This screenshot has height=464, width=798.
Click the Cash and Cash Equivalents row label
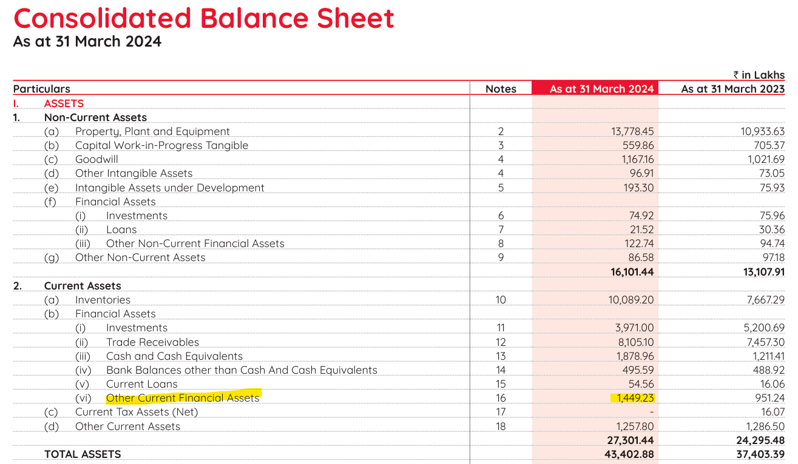pyautogui.click(x=174, y=356)
